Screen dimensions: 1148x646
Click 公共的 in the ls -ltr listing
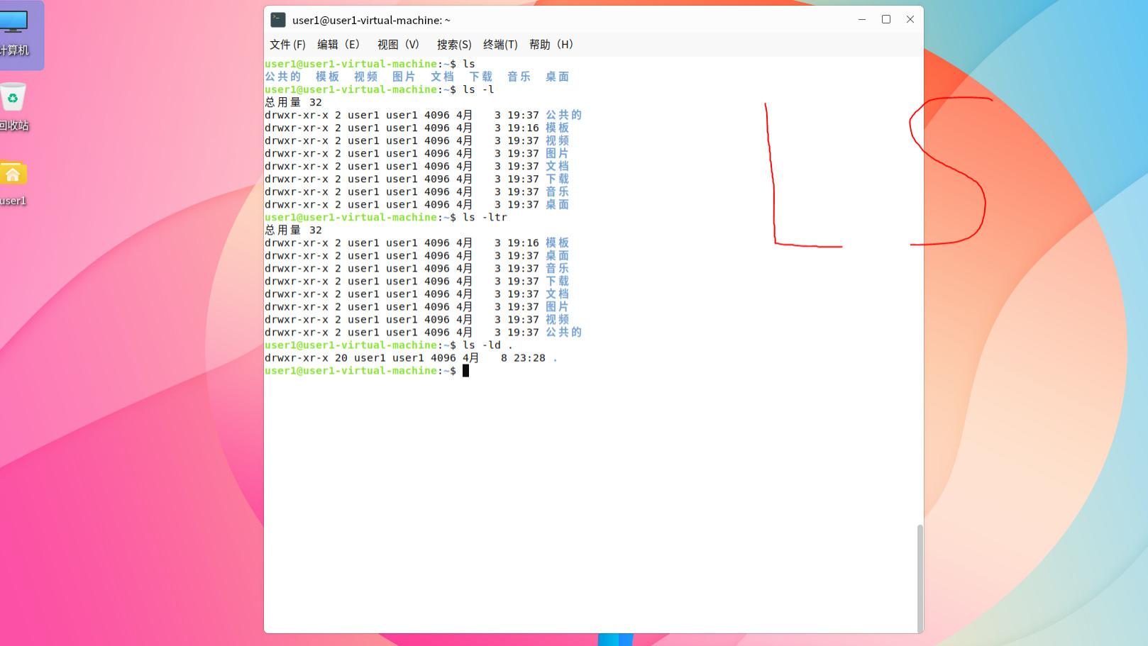(x=564, y=333)
